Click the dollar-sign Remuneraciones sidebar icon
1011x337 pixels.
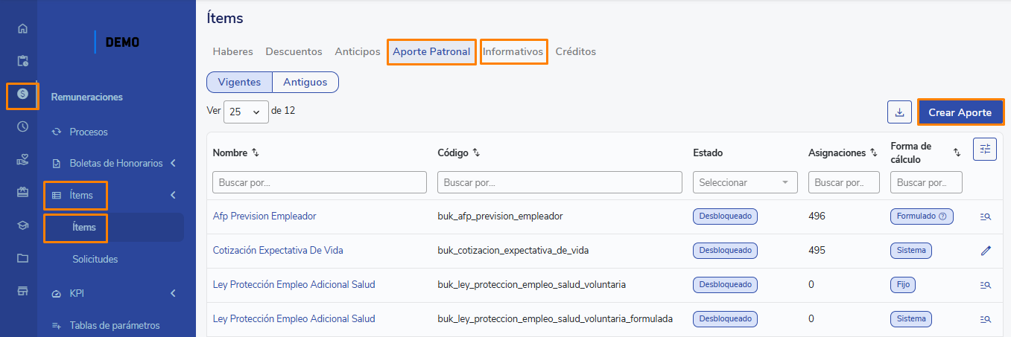22,94
